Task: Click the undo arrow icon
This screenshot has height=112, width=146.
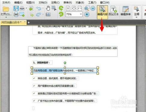Action: tap(39, 8)
